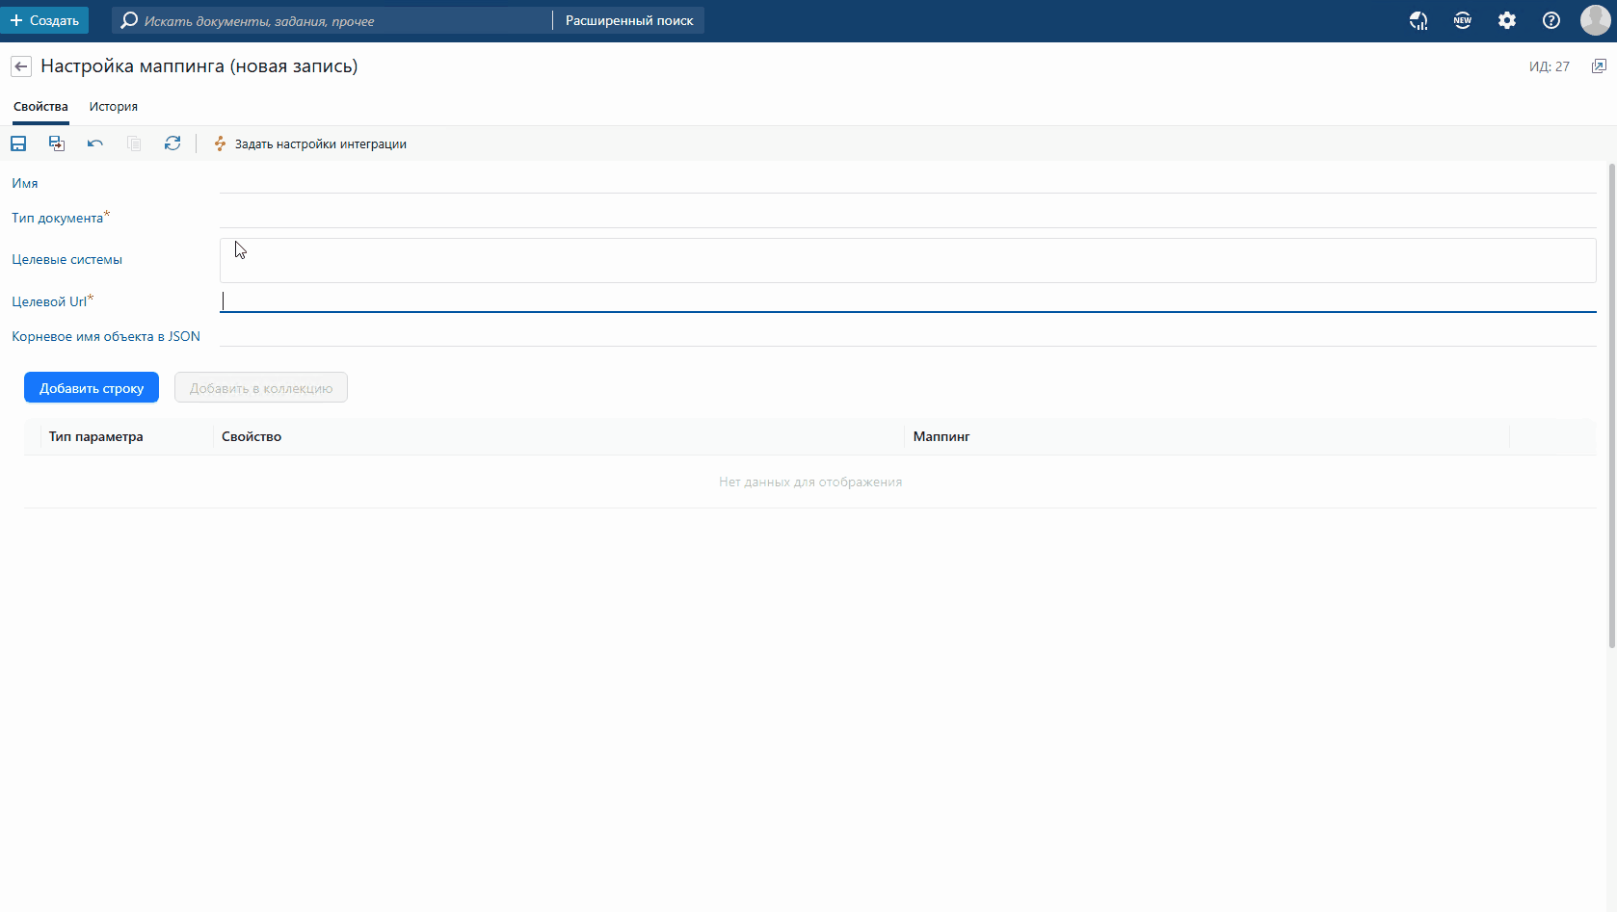Click the Undo changes arrow icon
This screenshot has height=912, width=1617.
pyautogui.click(x=95, y=143)
